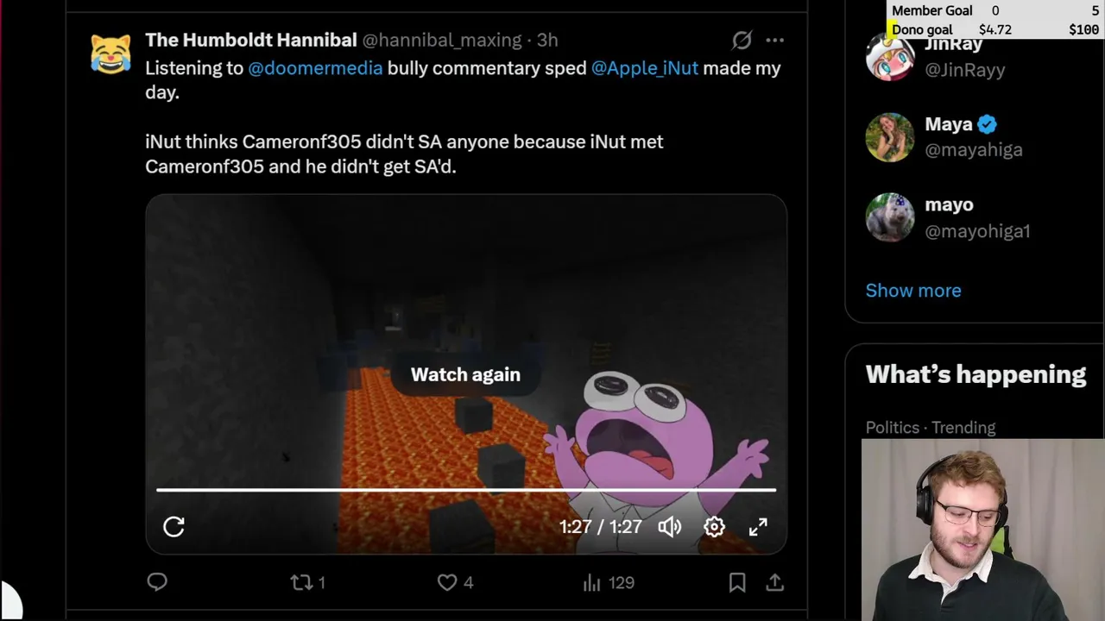Screen dimensions: 1105x621
Task: Open the tweet's three-dot more menu
Action: [774, 41]
